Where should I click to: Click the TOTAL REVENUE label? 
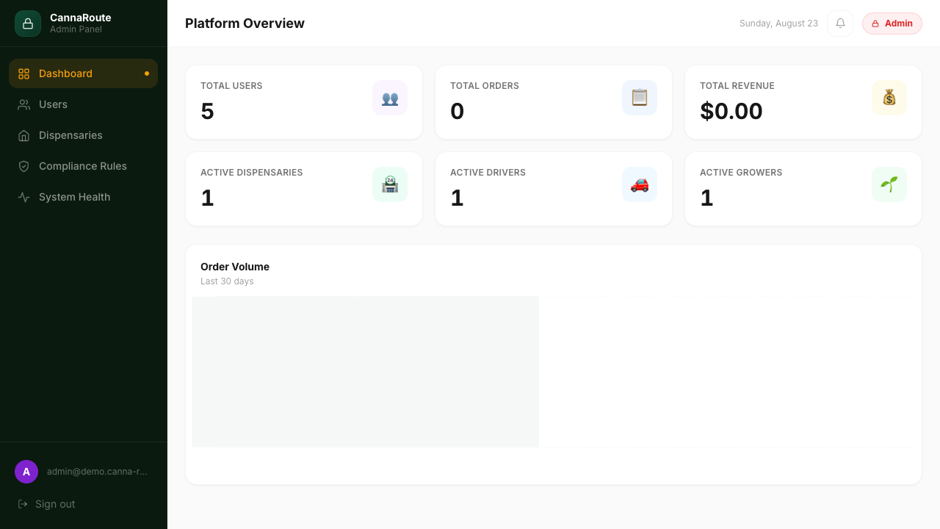[737, 86]
